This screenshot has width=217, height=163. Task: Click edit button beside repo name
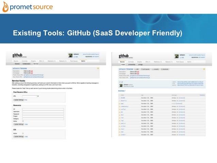click(137, 69)
